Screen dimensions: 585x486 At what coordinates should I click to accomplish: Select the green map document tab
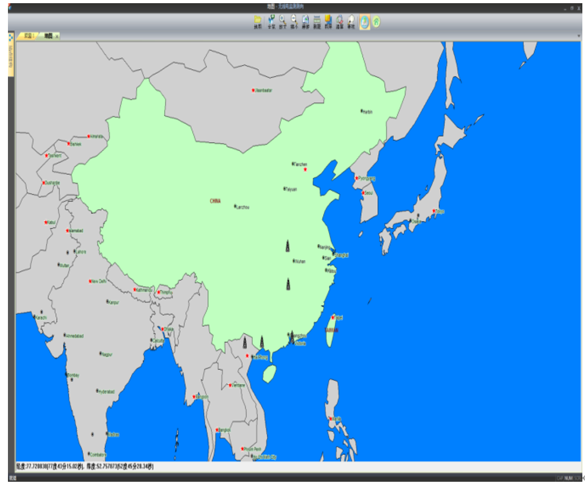point(48,36)
